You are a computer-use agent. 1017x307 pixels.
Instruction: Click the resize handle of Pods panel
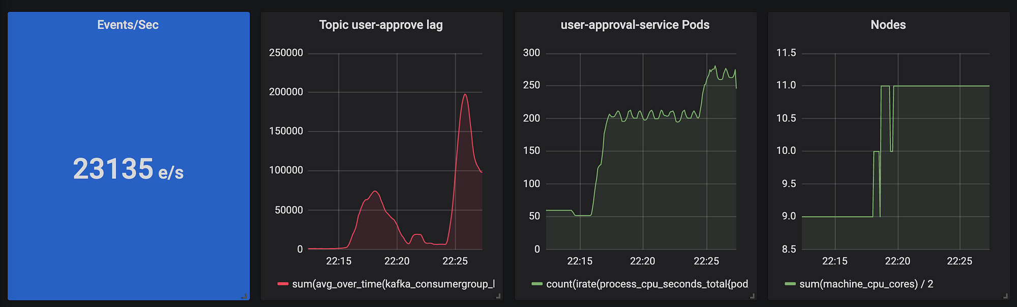pos(752,295)
